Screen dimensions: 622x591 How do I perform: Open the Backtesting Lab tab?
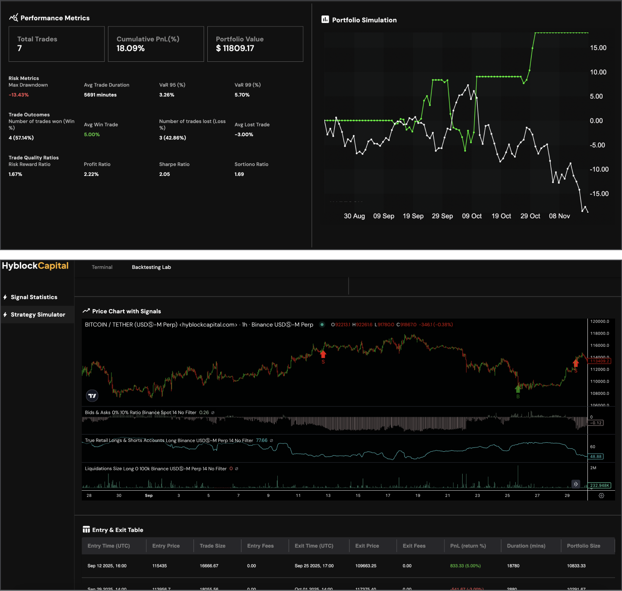click(x=151, y=267)
